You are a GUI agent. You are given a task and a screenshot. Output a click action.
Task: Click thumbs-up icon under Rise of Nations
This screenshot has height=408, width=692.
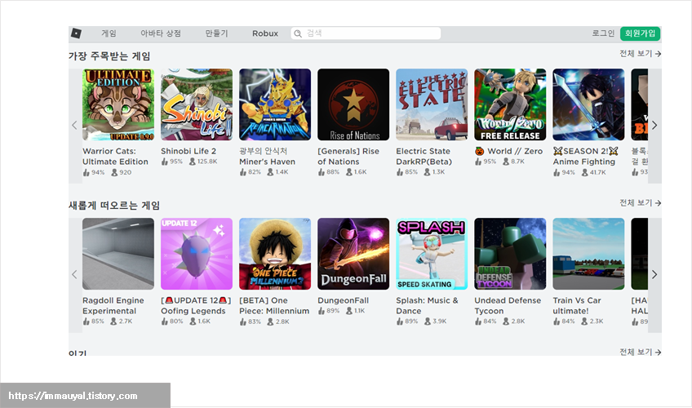click(x=322, y=172)
